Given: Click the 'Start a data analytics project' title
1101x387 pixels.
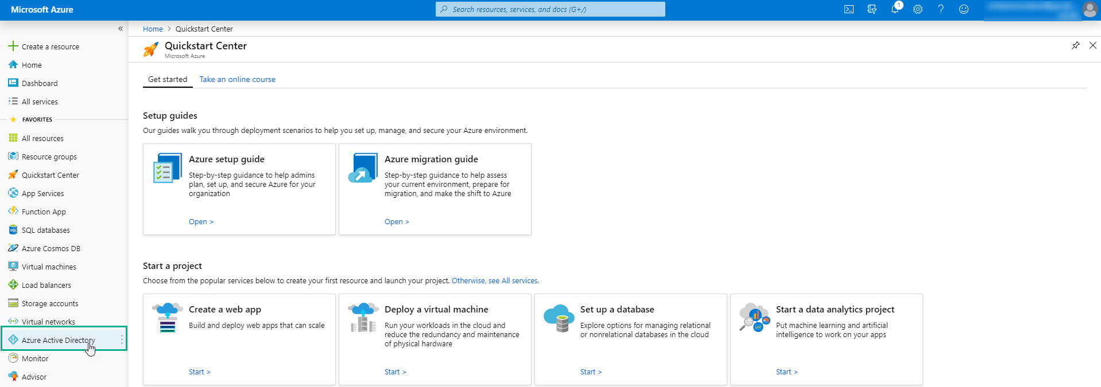Looking at the screenshot, I should pyautogui.click(x=835, y=309).
